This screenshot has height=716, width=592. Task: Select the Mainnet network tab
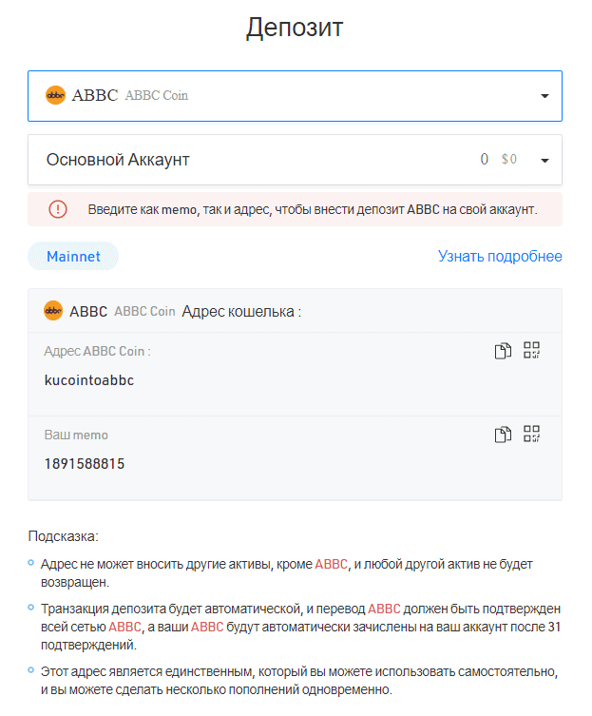pos(73,256)
